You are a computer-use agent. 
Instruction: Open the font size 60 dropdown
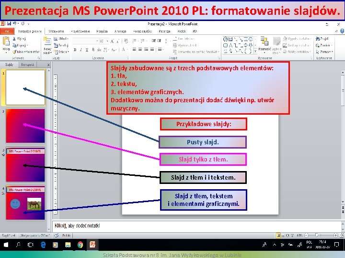pos(107,41)
